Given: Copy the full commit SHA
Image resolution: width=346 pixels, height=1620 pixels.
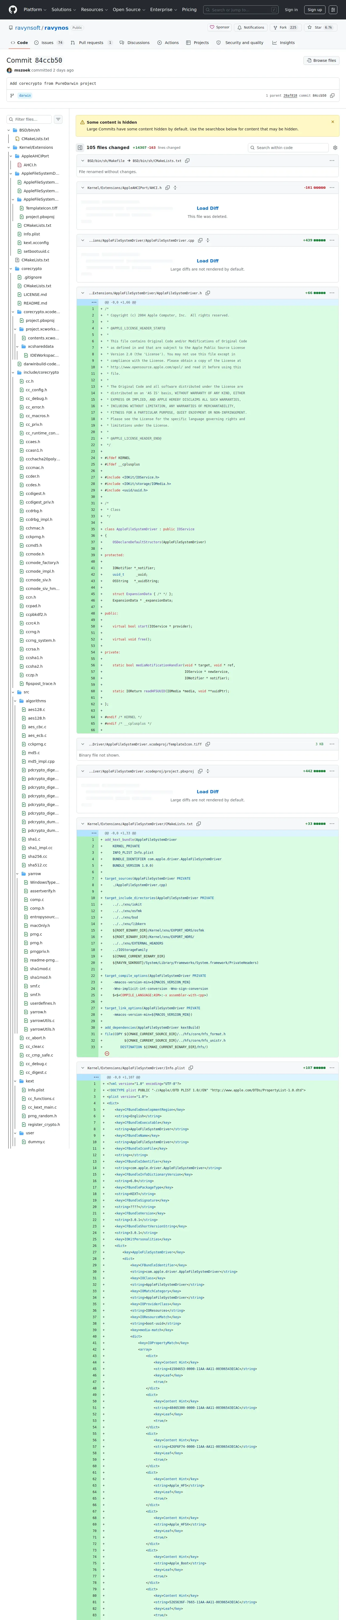Looking at the screenshot, I should 332,96.
